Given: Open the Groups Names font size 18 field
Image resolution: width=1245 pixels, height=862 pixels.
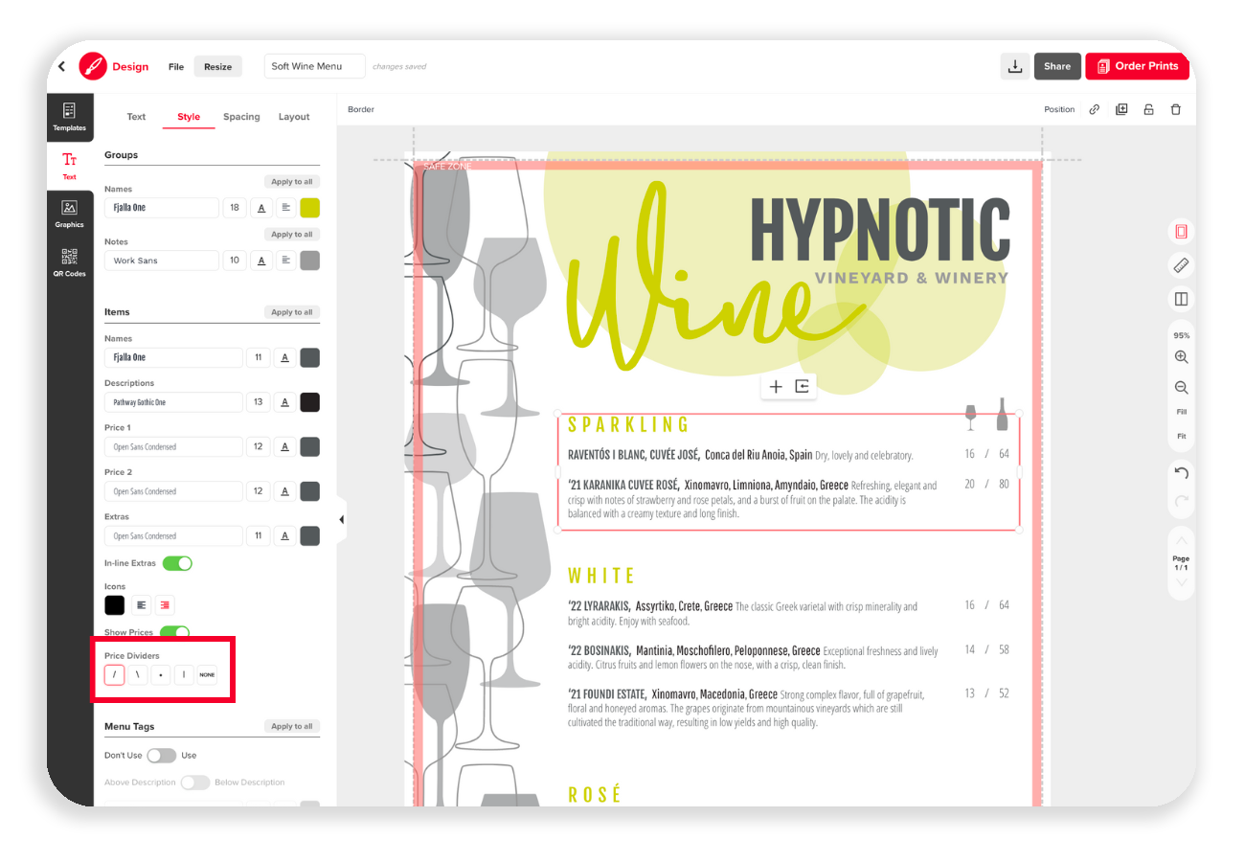Looking at the screenshot, I should (x=235, y=208).
